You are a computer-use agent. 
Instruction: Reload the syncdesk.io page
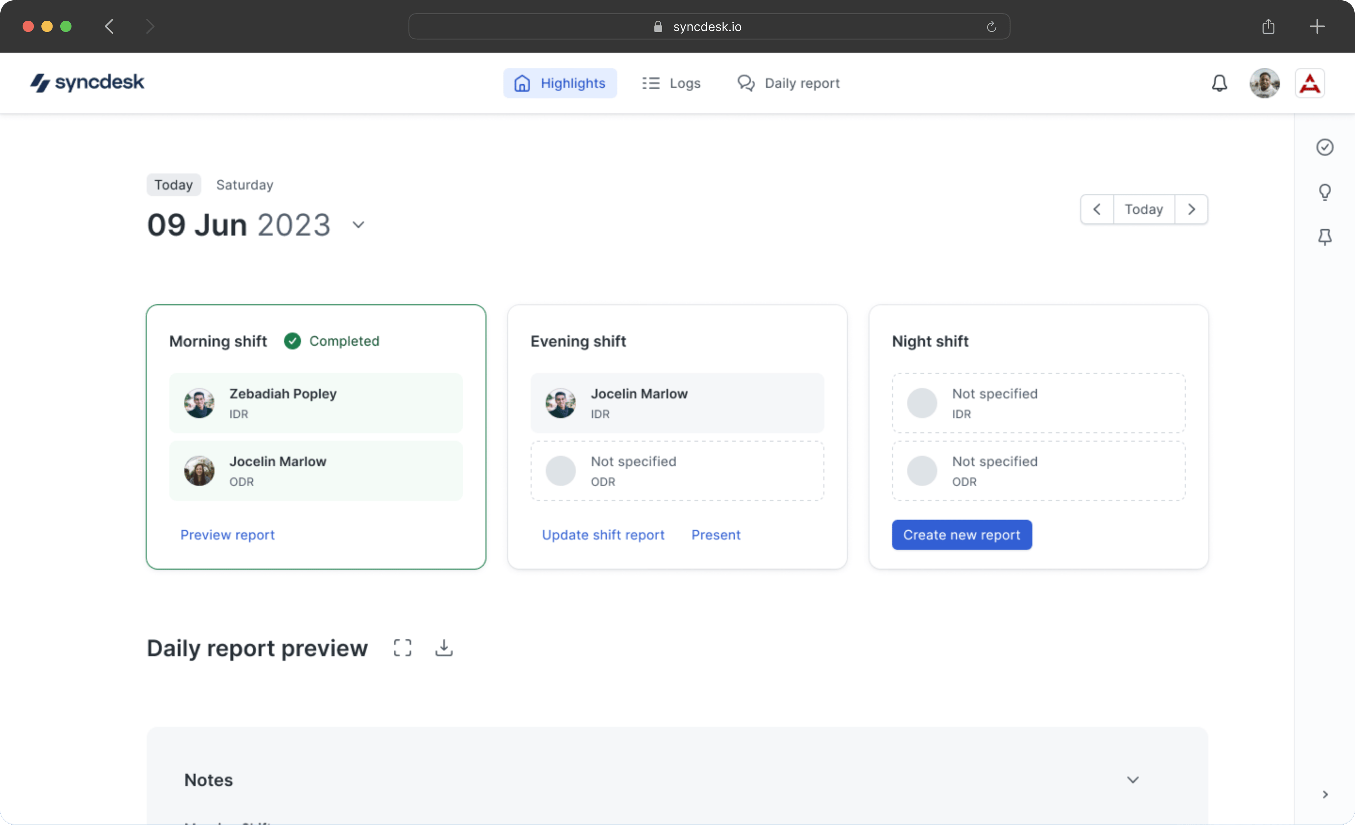coord(991,26)
